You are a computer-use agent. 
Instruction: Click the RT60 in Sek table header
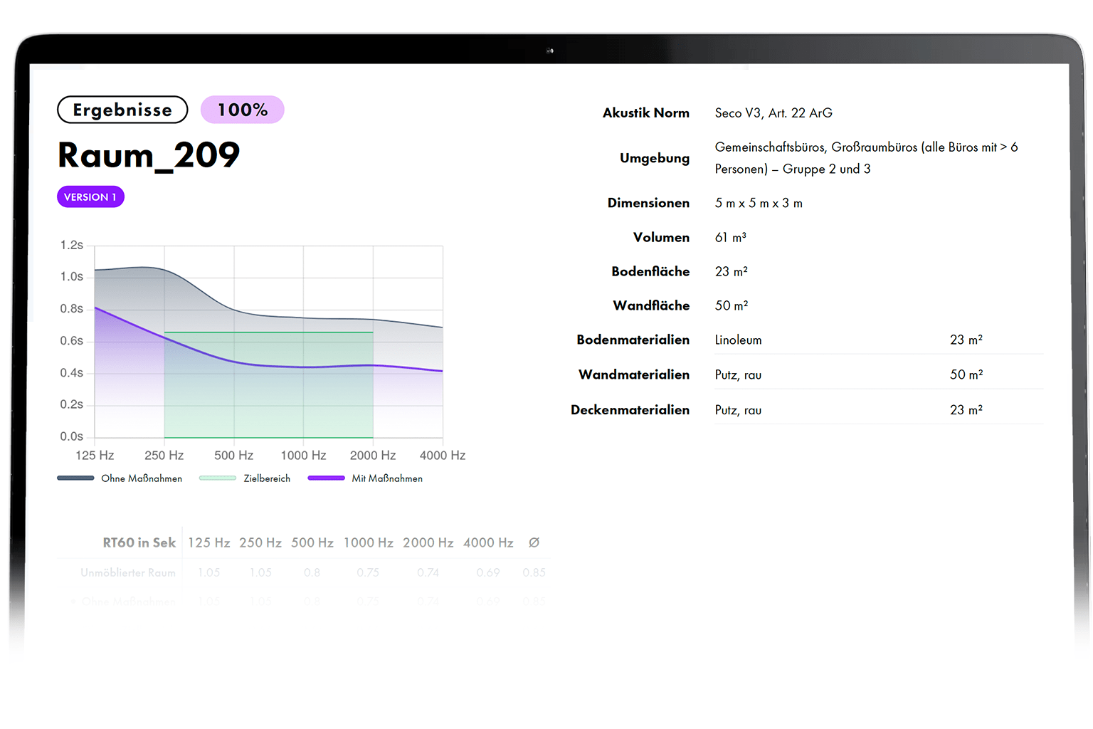[x=139, y=542]
